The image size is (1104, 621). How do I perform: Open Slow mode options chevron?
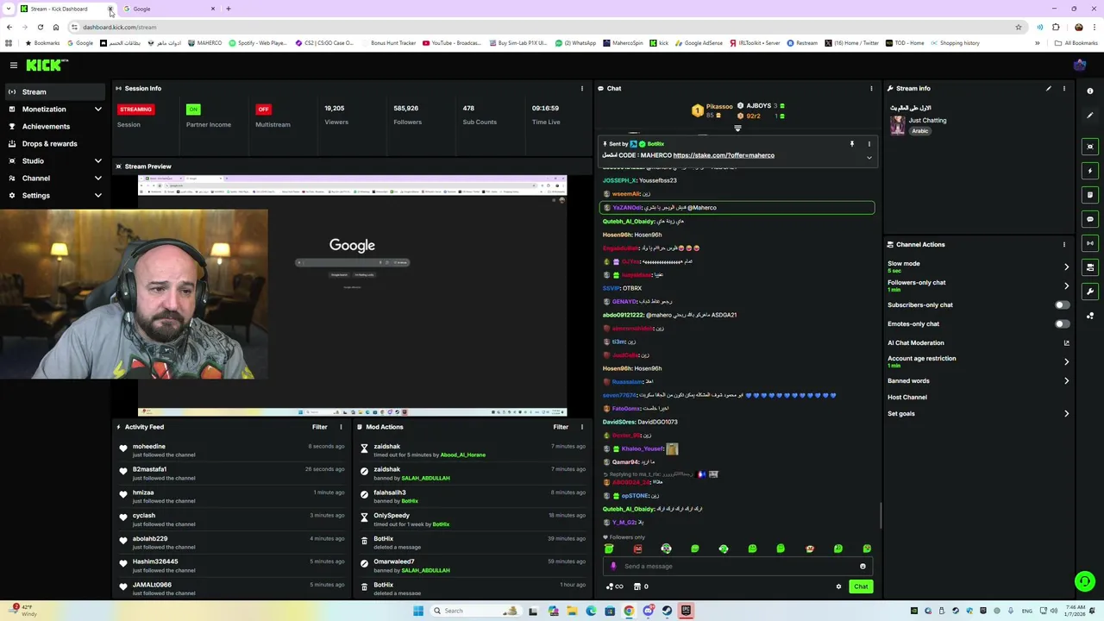click(1066, 267)
